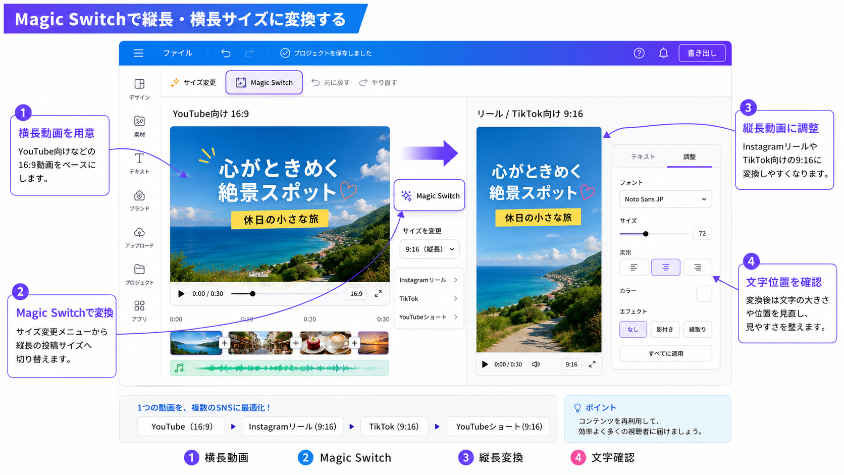Select the なし effect option

click(x=633, y=329)
